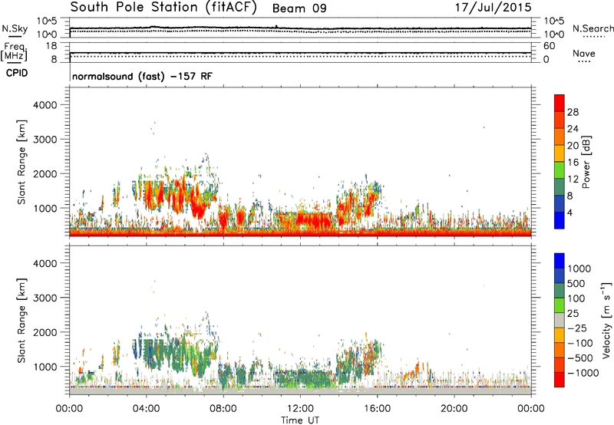Click the '16:00' time axis tick label
The image size is (614, 425).
[x=377, y=409]
